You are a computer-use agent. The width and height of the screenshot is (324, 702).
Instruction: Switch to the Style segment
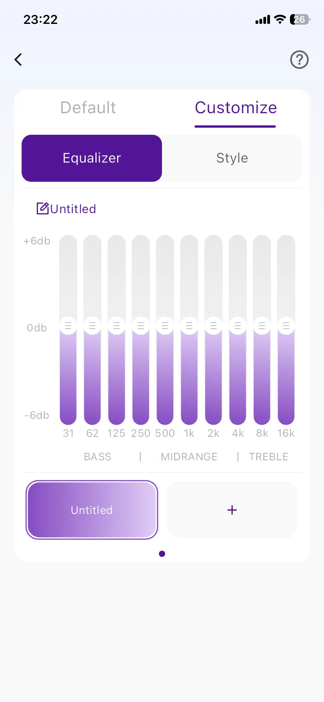[232, 158]
